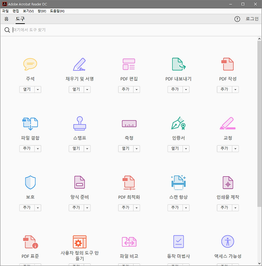Select the 채우기 및 서명 pen icon
262x266 pixels.
coord(79,64)
